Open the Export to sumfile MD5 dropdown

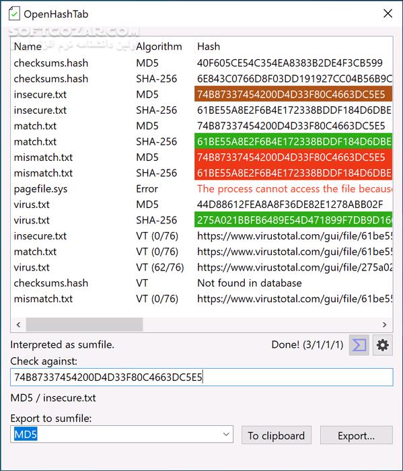[122, 434]
